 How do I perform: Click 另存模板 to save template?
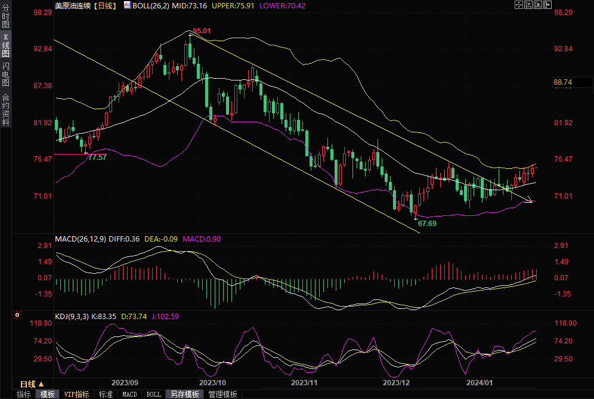click(x=184, y=394)
